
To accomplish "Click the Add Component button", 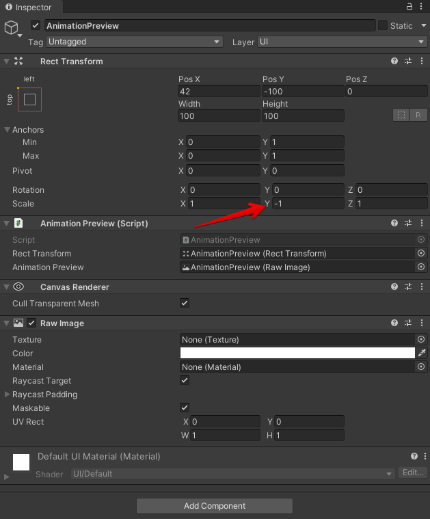I will pos(215,506).
